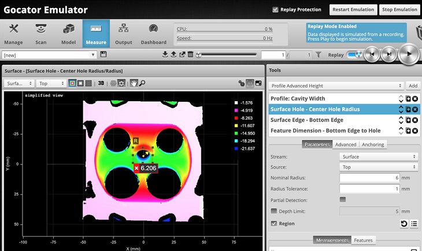This screenshot has width=422, height=251.
Task: Toggle the Region checkbox
Action: tap(273, 224)
